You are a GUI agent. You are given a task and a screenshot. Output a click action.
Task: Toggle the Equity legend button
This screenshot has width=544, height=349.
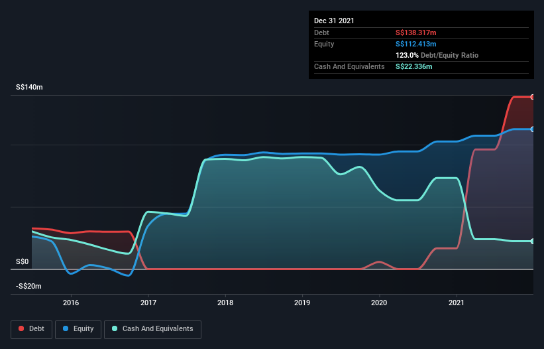78,329
